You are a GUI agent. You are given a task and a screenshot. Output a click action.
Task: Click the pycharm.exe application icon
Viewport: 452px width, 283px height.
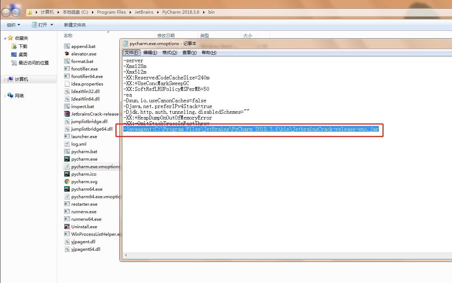(x=67, y=159)
